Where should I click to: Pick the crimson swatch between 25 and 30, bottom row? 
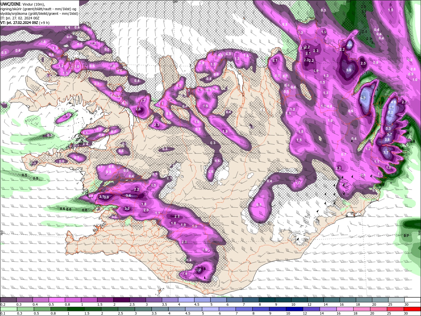[x=395, y=309]
